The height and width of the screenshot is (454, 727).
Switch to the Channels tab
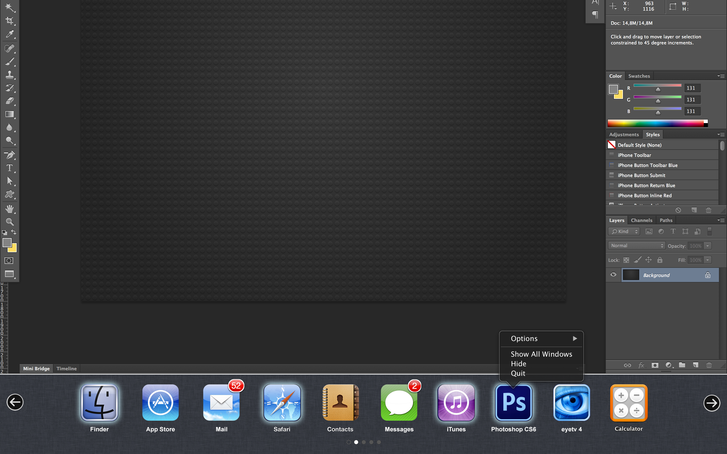click(641, 220)
